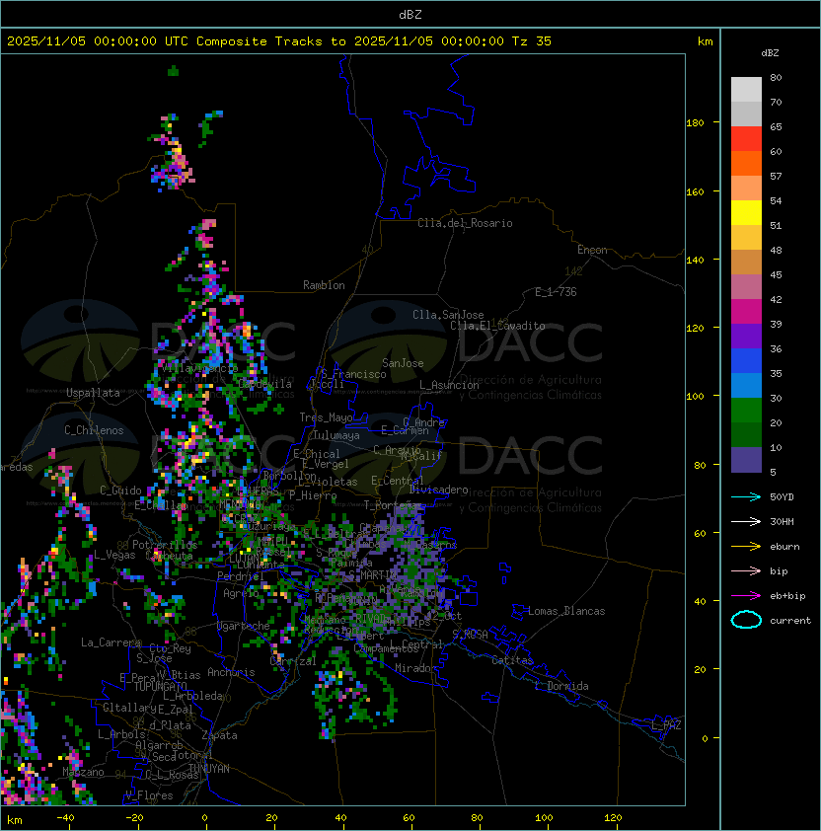This screenshot has width=821, height=831.
Task: Click the 'L_PAZ' map label
Action: [666, 725]
